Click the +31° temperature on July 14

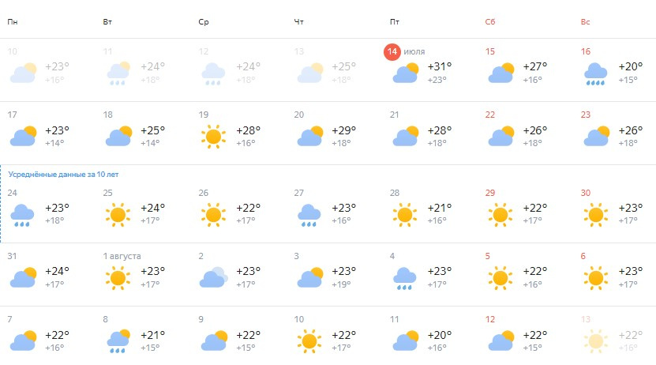coord(438,66)
